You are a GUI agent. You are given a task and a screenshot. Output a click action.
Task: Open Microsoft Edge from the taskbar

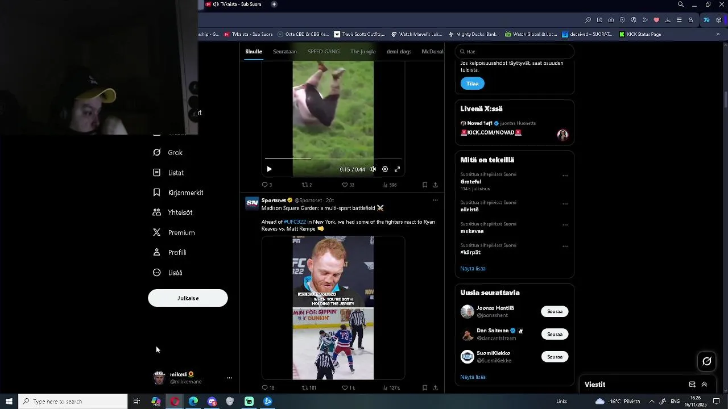pos(193,402)
